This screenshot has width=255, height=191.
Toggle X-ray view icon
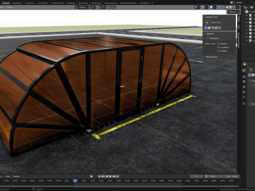219,7
